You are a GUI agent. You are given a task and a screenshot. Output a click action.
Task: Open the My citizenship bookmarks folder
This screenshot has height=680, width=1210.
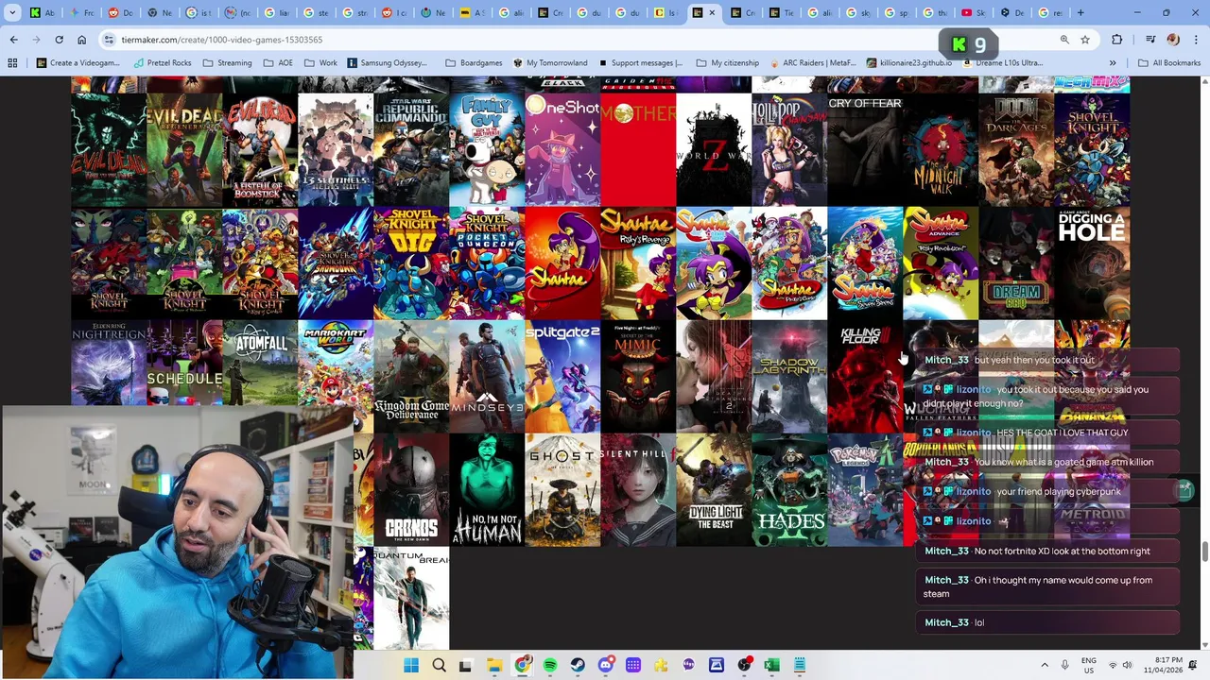click(x=728, y=63)
